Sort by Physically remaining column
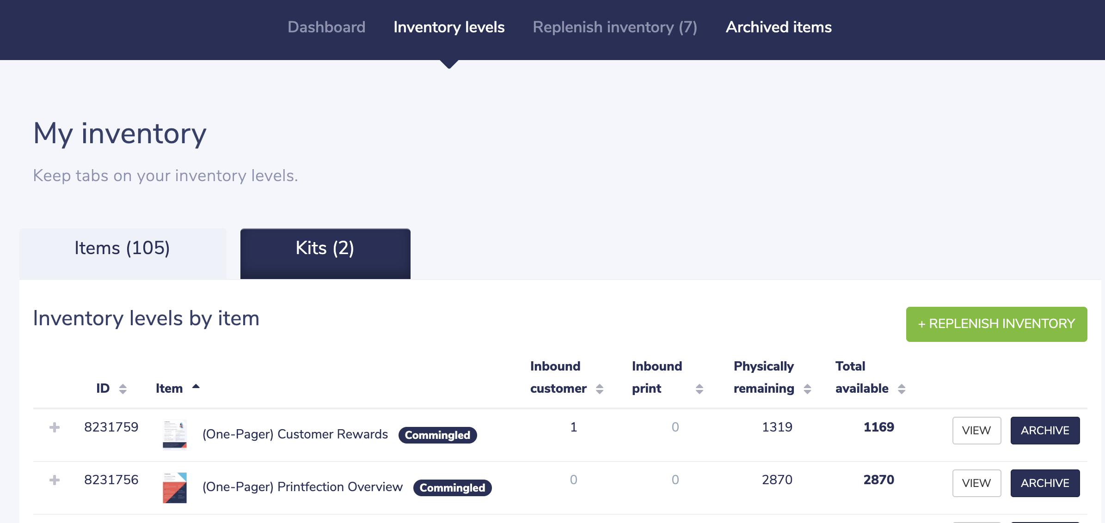The height and width of the screenshot is (523, 1105). pos(807,389)
